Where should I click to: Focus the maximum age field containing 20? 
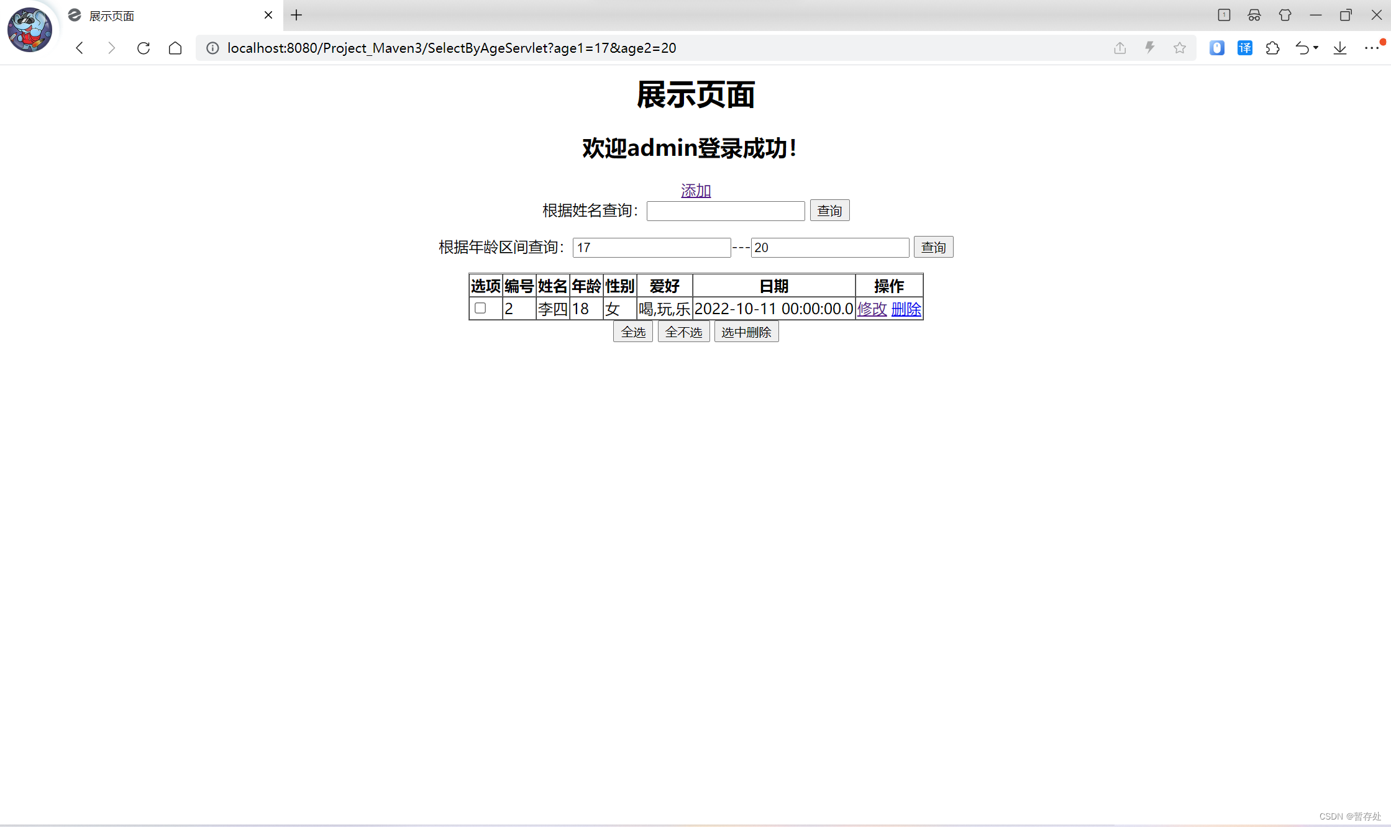point(830,247)
